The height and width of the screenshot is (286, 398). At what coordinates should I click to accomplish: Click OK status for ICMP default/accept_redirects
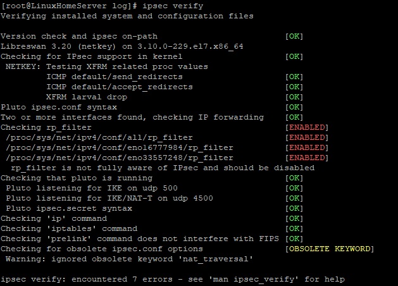[294, 87]
